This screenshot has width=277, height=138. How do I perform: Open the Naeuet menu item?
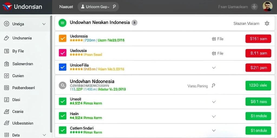[x=66, y=7]
